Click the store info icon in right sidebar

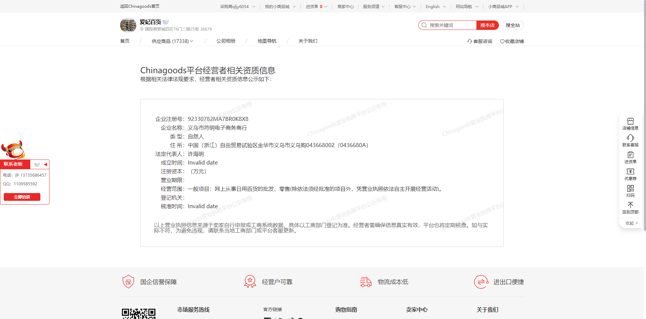630,121
